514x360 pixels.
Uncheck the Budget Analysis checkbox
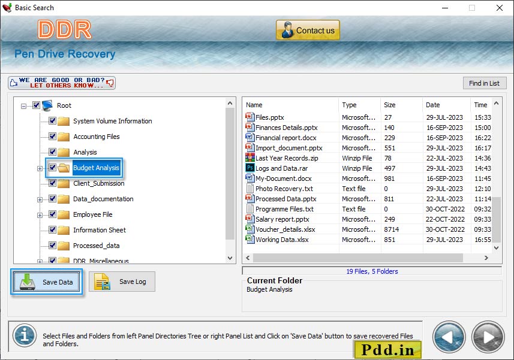click(52, 167)
